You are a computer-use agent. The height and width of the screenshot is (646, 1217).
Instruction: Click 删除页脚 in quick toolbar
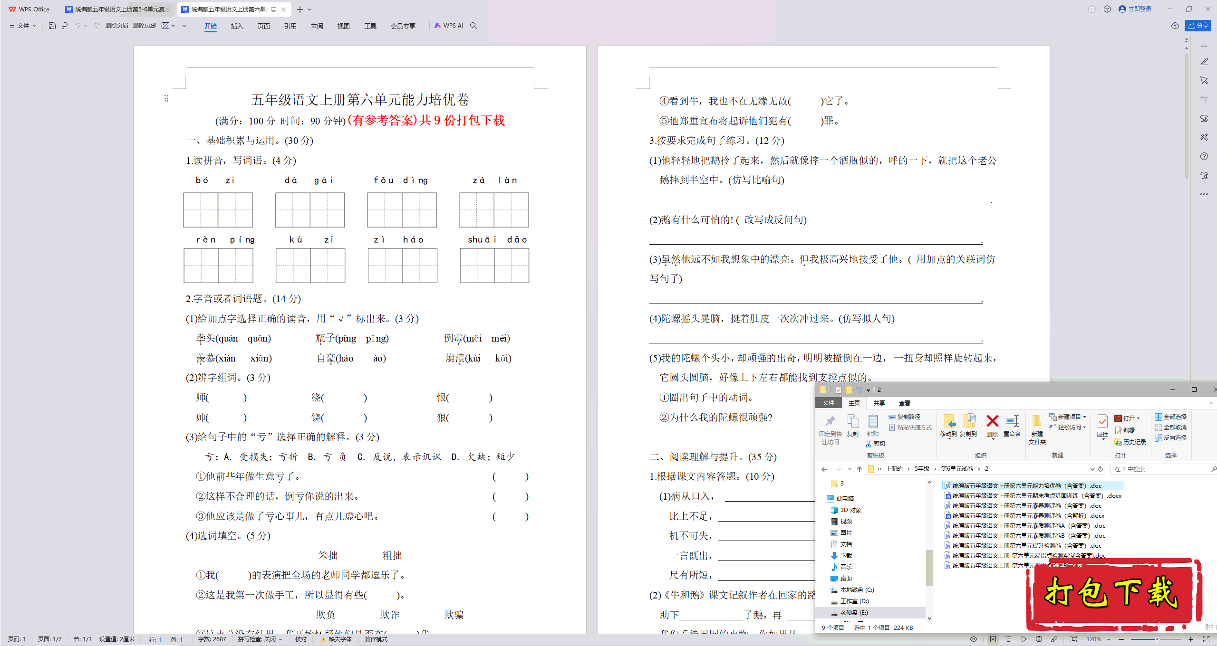[x=145, y=26]
